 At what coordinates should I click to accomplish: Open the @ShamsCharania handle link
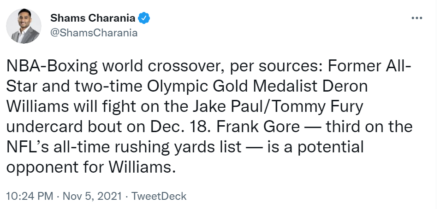pos(94,33)
